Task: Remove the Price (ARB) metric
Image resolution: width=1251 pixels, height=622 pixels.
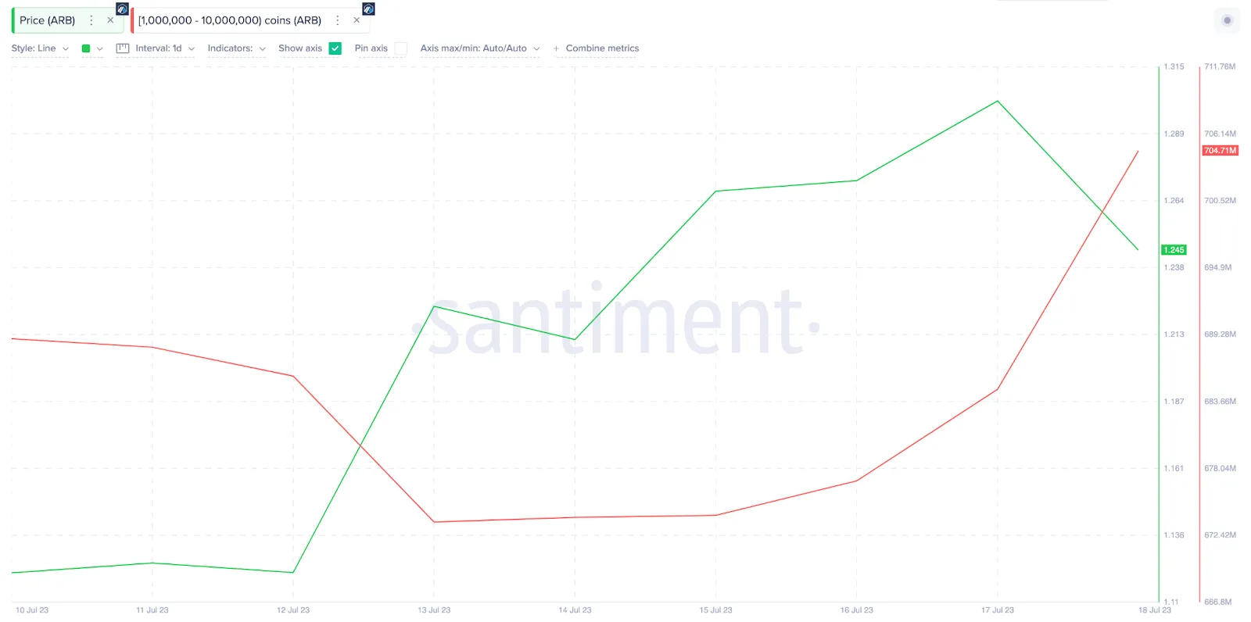Action: click(110, 20)
